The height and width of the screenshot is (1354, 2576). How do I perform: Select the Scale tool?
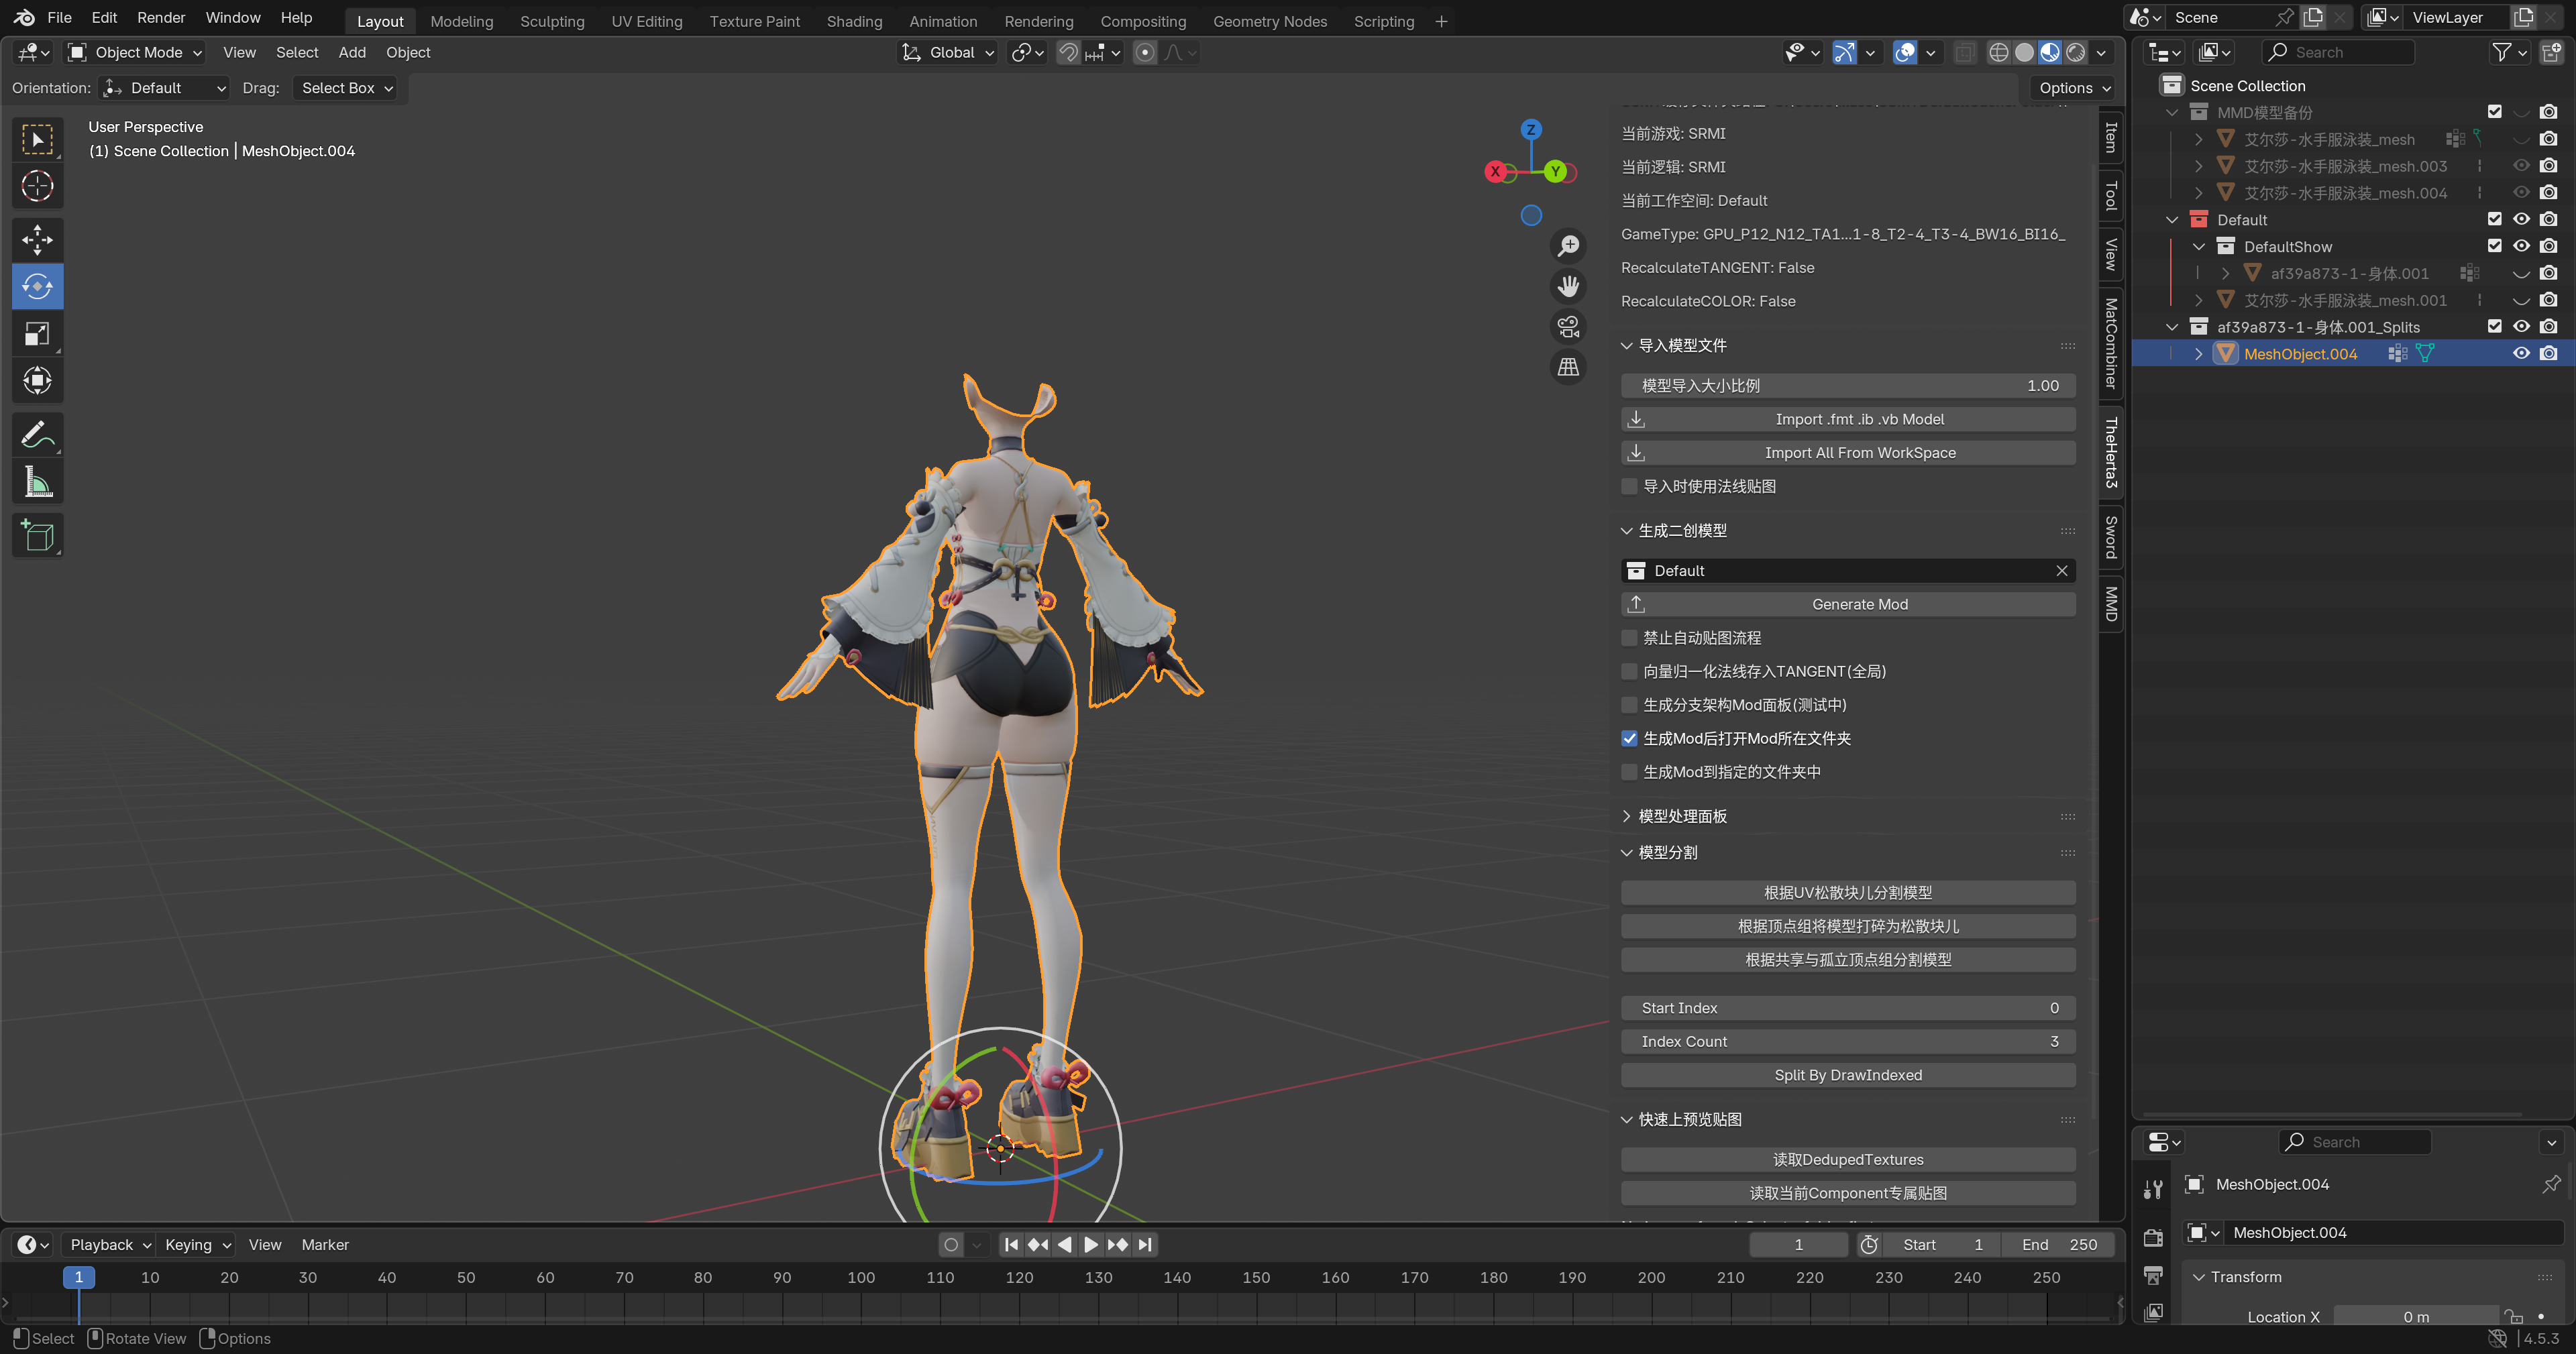(37, 334)
